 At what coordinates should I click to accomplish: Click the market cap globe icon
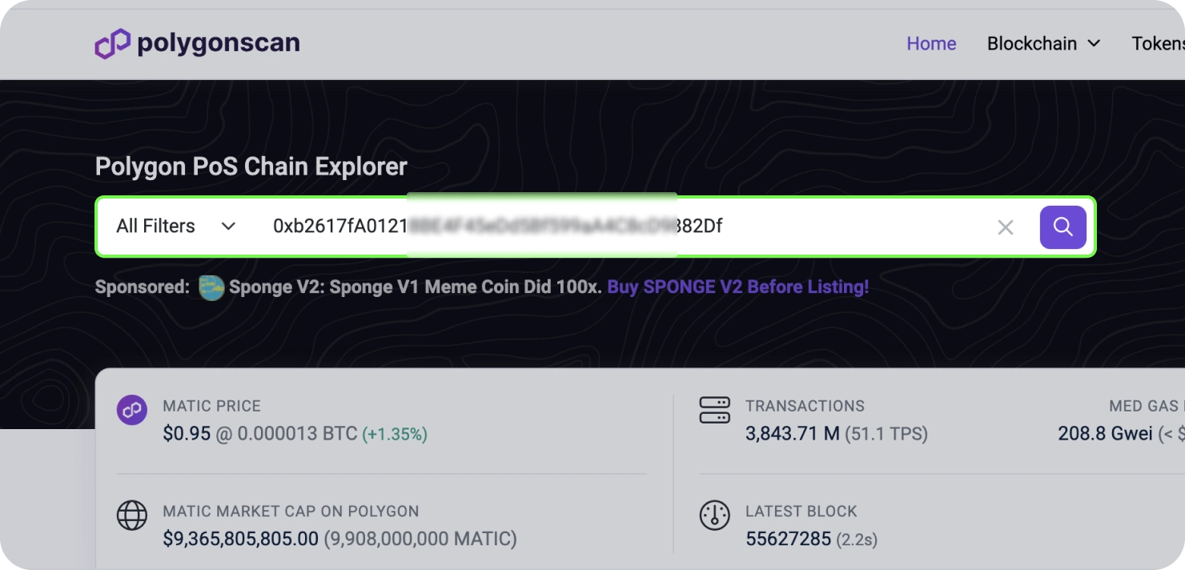132,516
